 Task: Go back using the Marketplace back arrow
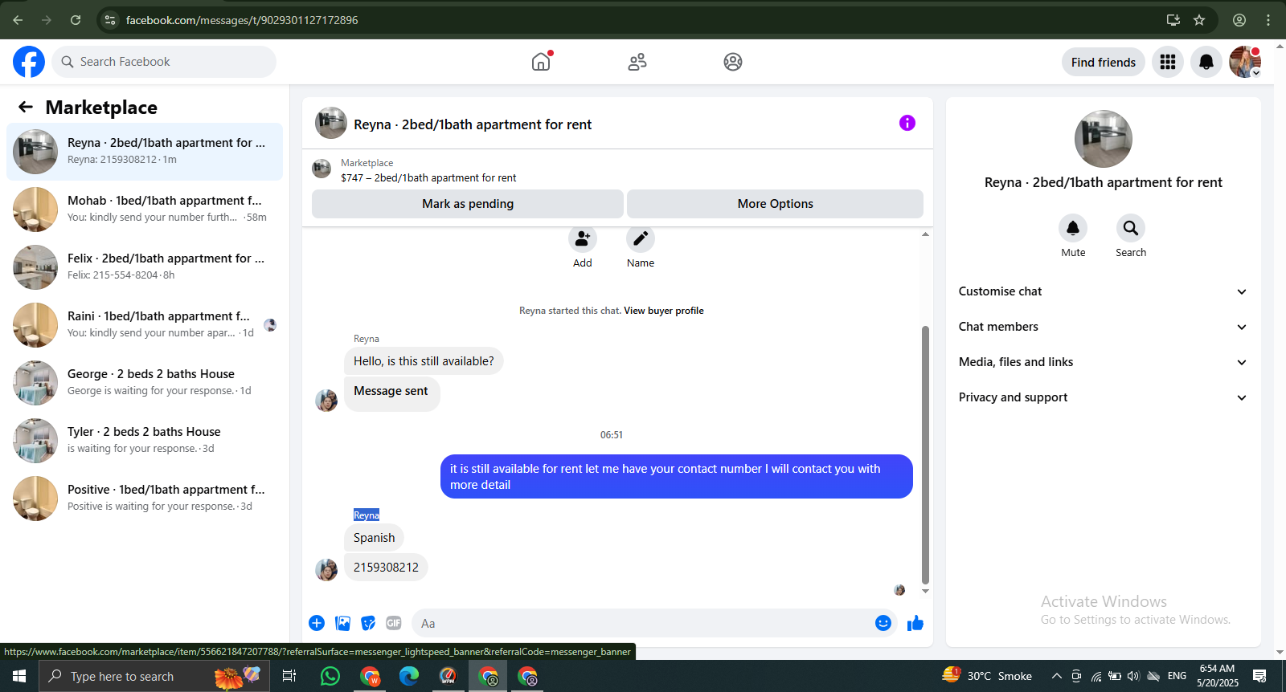point(26,107)
